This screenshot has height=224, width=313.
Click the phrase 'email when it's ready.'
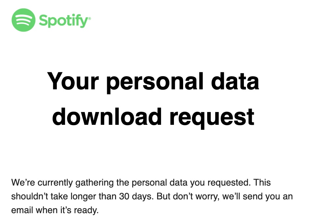point(55,210)
